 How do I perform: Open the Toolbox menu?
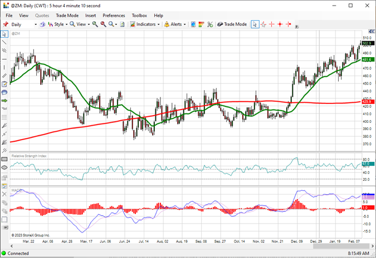(139, 16)
